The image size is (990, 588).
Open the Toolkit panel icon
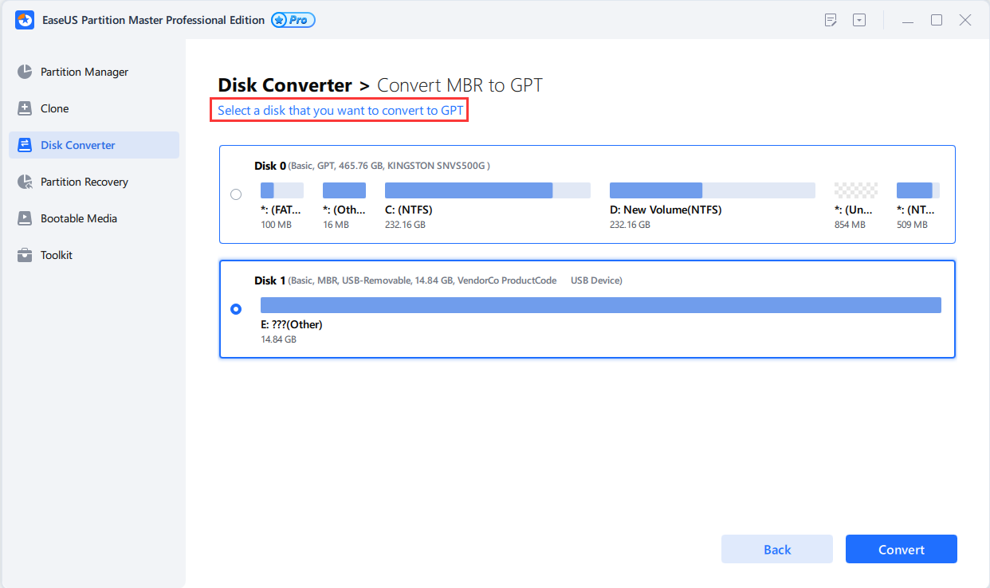(26, 255)
